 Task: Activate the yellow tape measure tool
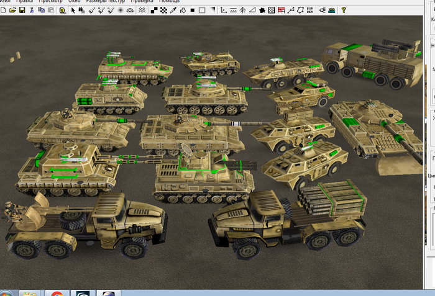(63, 11)
